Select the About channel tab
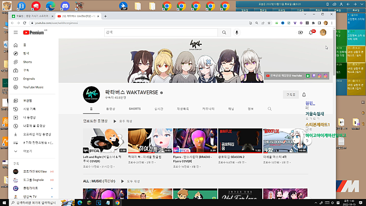Screen dimensions: 366x206 point(250,109)
